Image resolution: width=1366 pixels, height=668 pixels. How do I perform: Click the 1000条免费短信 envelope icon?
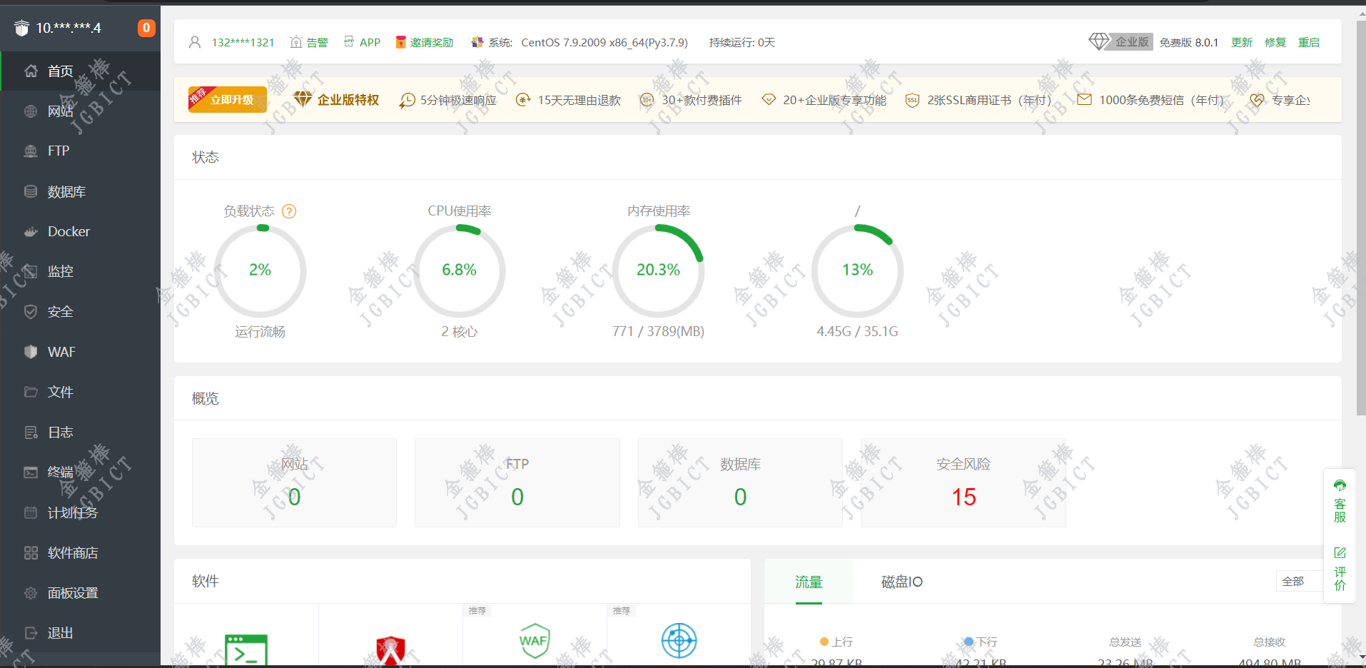pyautogui.click(x=1084, y=100)
